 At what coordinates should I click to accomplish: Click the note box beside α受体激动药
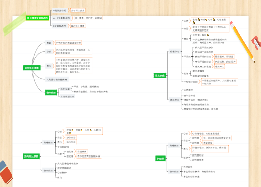click(x=78, y=11)
